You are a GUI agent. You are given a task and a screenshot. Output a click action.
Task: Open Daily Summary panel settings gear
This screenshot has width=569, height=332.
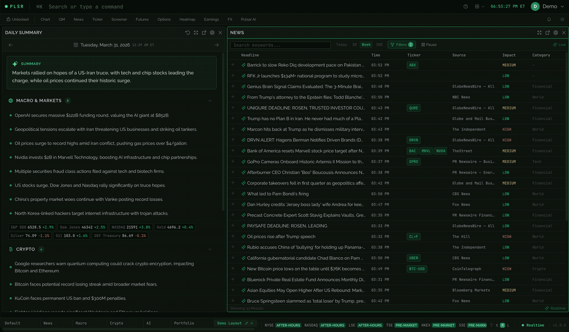(x=212, y=33)
